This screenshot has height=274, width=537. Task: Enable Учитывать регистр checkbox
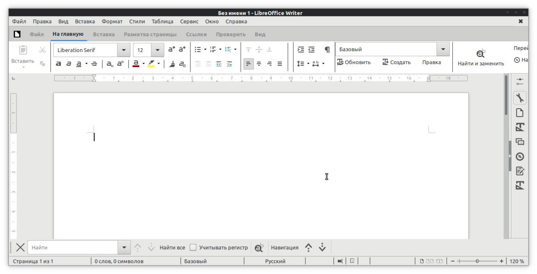tap(193, 248)
